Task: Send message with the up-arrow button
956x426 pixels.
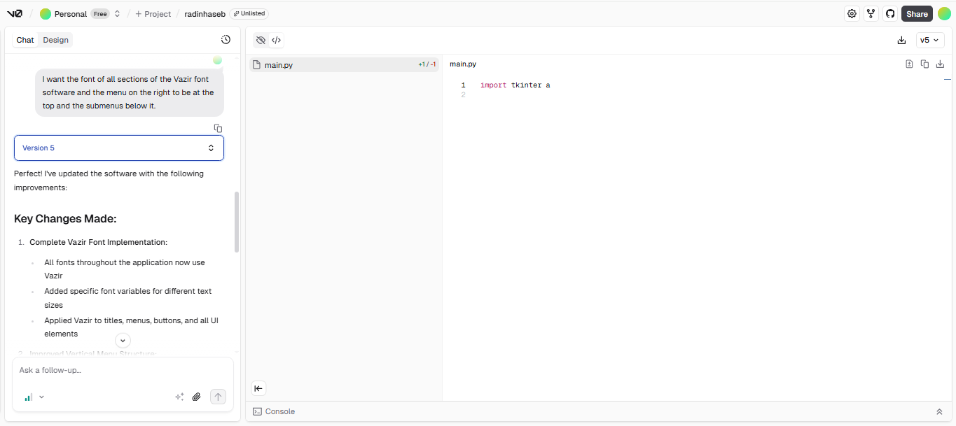Action: click(218, 397)
